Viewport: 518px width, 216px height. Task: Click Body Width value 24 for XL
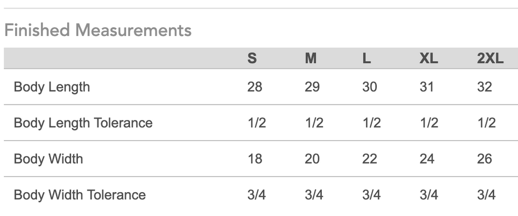(x=427, y=159)
